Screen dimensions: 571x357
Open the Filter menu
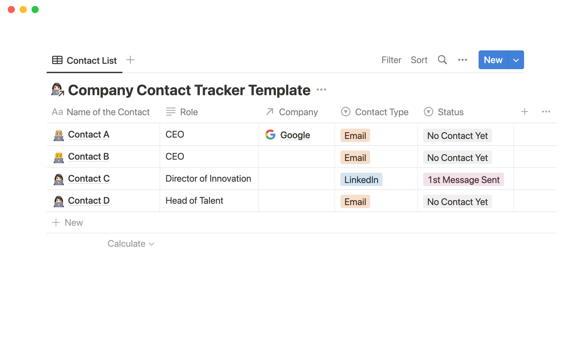click(391, 60)
